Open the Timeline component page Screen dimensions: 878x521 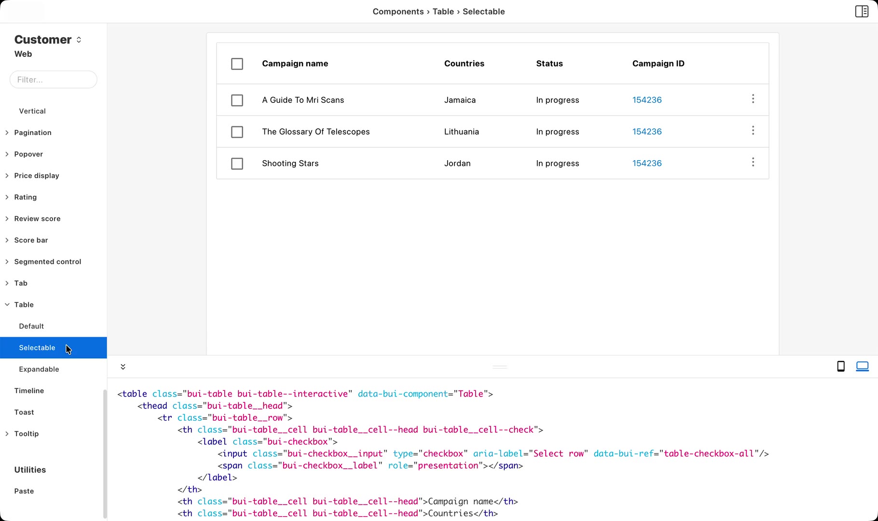click(29, 391)
